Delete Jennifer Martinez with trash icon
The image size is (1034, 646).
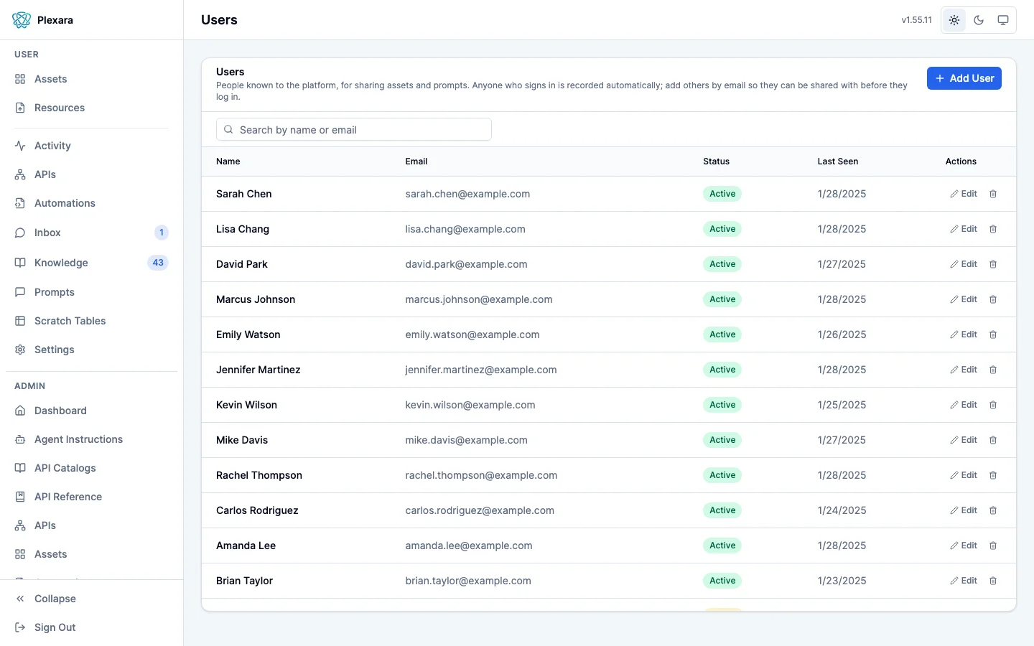[993, 370]
